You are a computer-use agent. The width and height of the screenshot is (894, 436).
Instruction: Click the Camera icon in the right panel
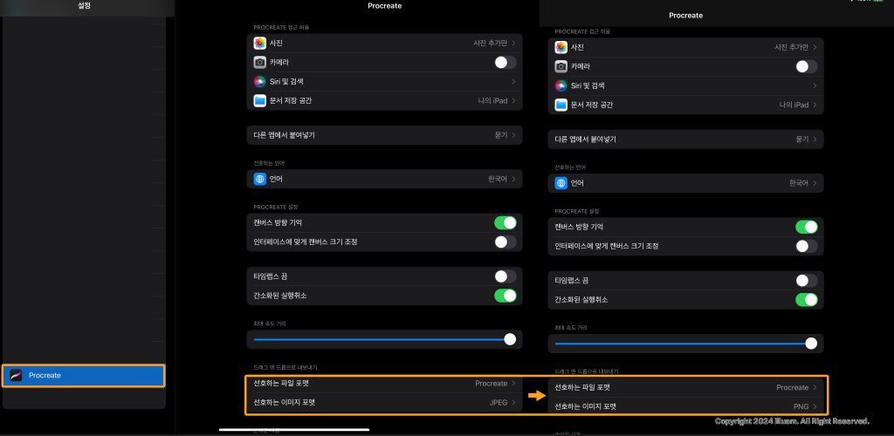point(561,66)
